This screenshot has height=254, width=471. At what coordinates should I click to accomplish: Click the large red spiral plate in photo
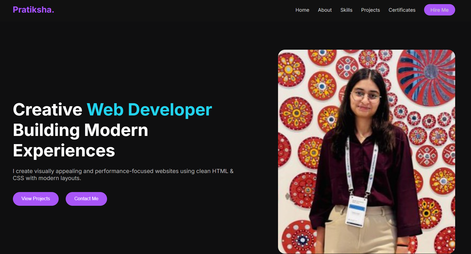point(425,76)
